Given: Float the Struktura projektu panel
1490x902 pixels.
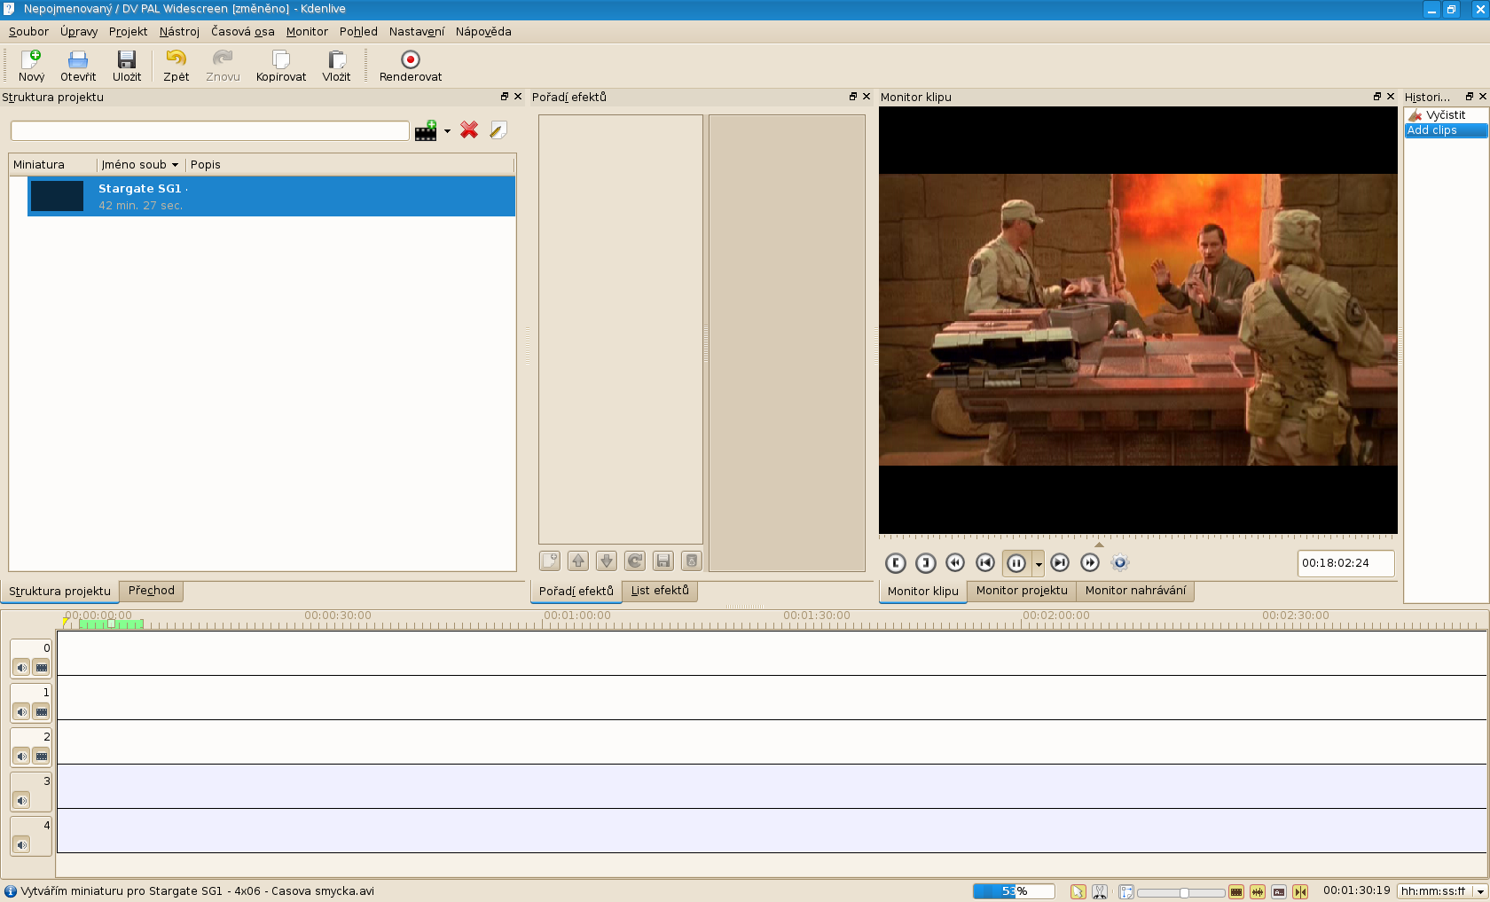Looking at the screenshot, I should 505,97.
